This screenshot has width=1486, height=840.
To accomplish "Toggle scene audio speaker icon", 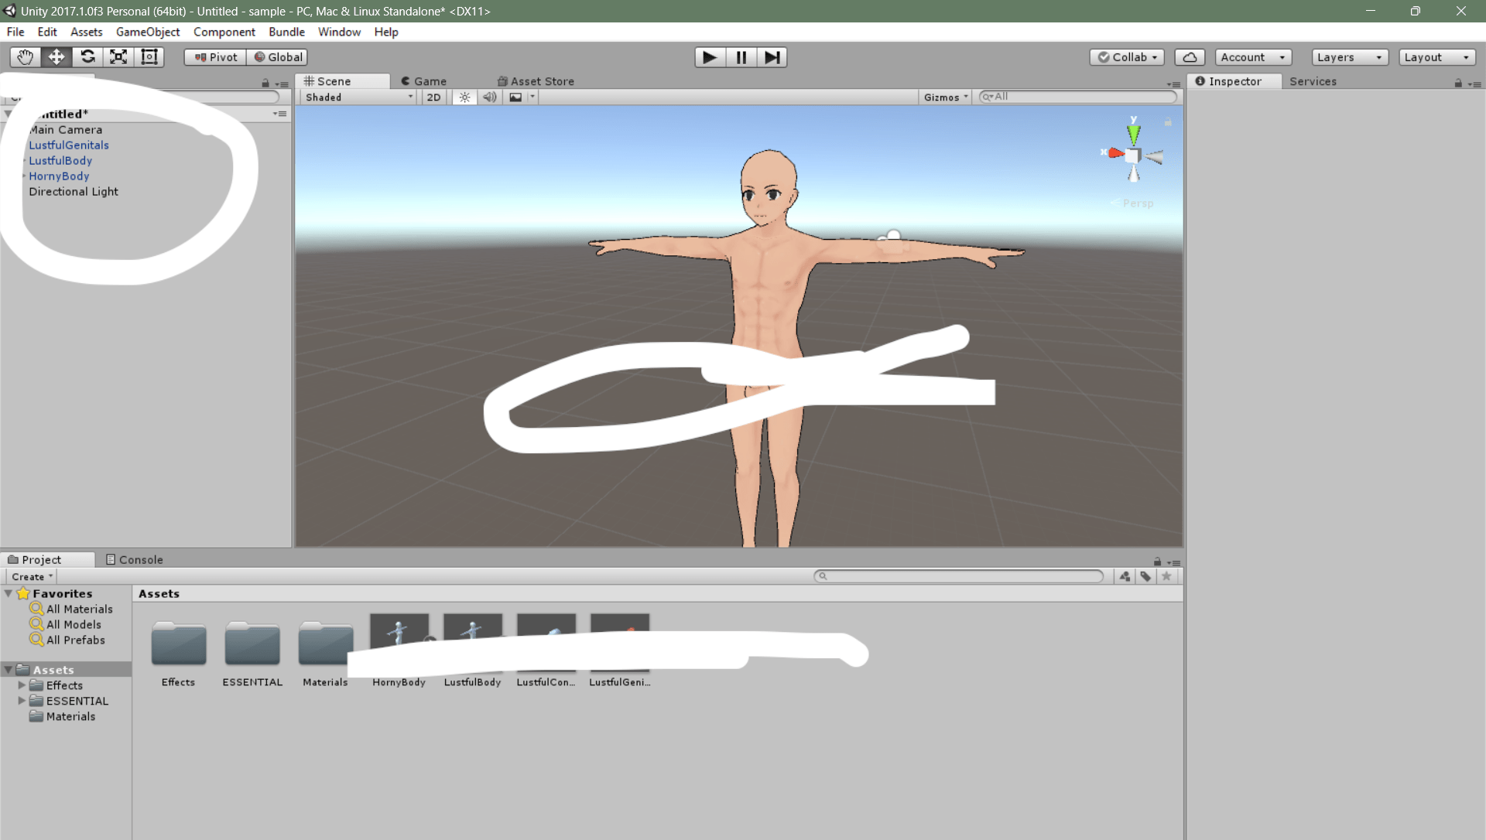I will (489, 97).
